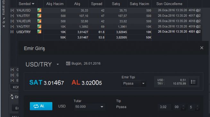Open the list icon next to USD/TRY balances
Screen dimensions: 210x117
[x=193, y=82]
